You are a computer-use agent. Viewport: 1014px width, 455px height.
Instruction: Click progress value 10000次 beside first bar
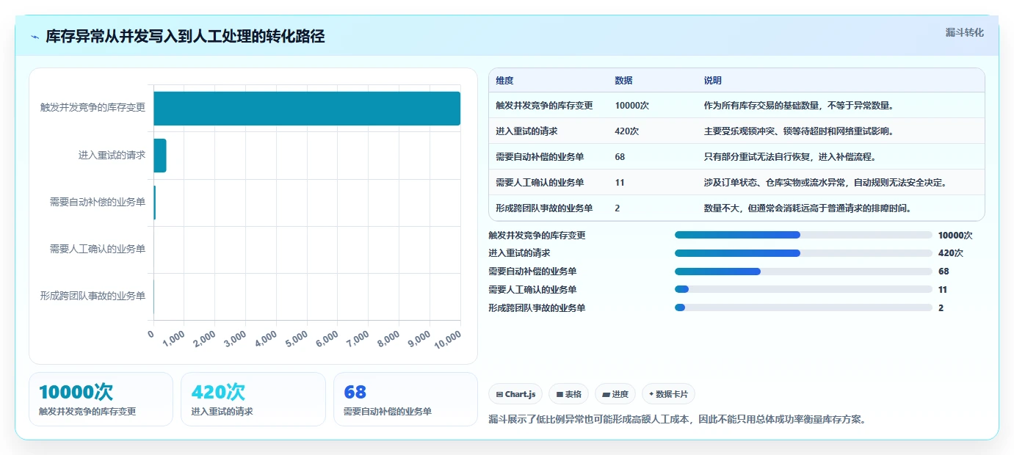click(955, 236)
